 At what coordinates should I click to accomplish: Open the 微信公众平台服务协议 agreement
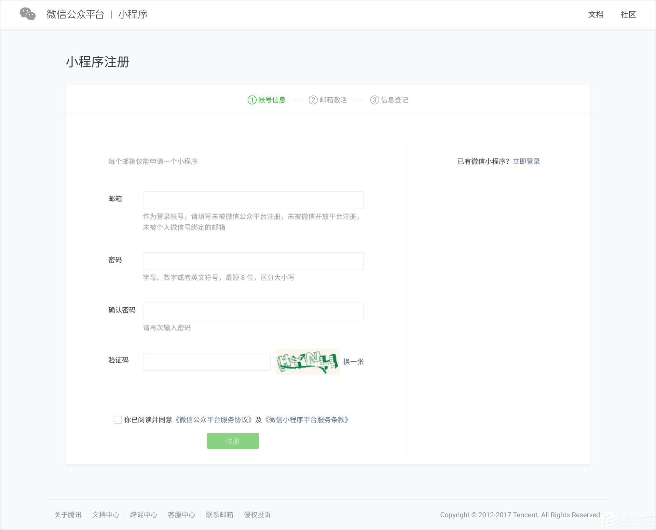(214, 420)
